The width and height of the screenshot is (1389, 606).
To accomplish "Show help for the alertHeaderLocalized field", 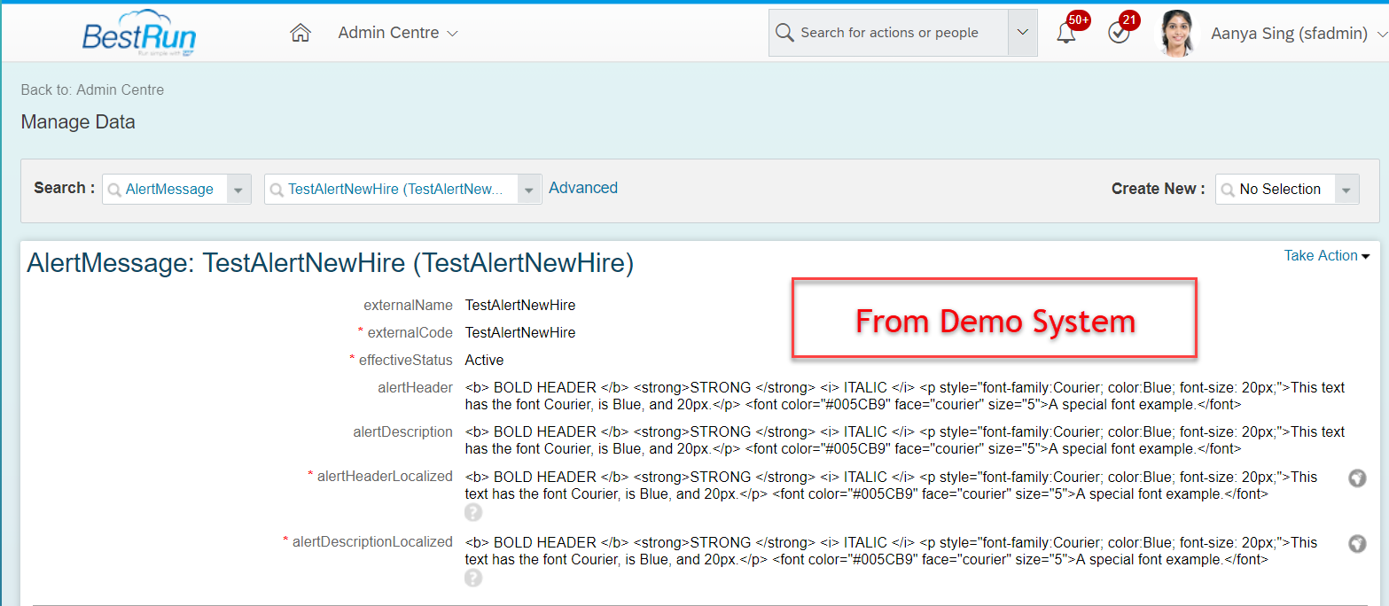I will [x=473, y=512].
